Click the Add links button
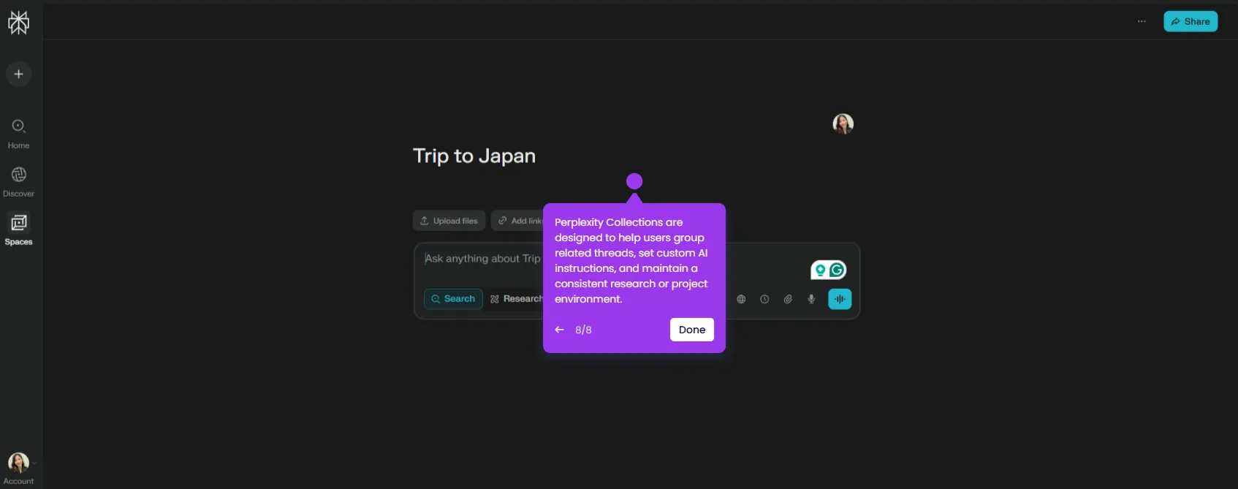This screenshot has height=489, width=1238. point(518,221)
